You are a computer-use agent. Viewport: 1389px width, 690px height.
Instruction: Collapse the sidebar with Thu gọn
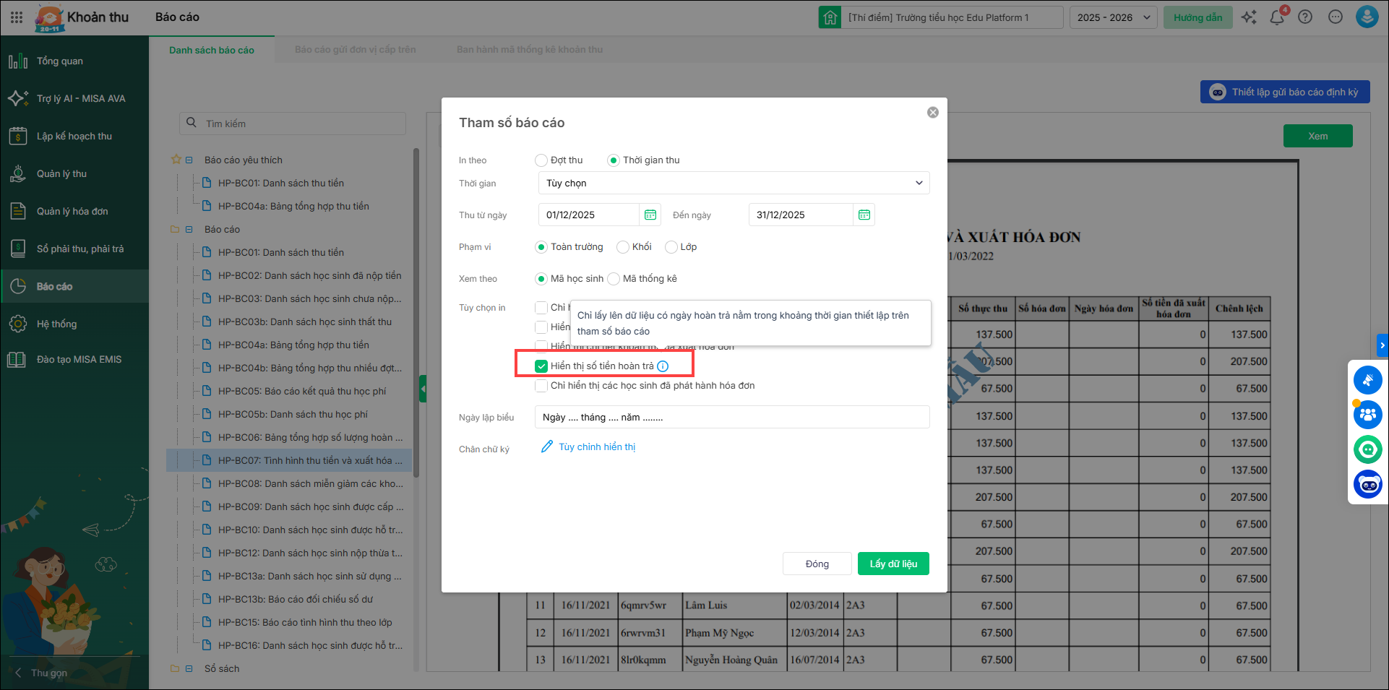(42, 673)
